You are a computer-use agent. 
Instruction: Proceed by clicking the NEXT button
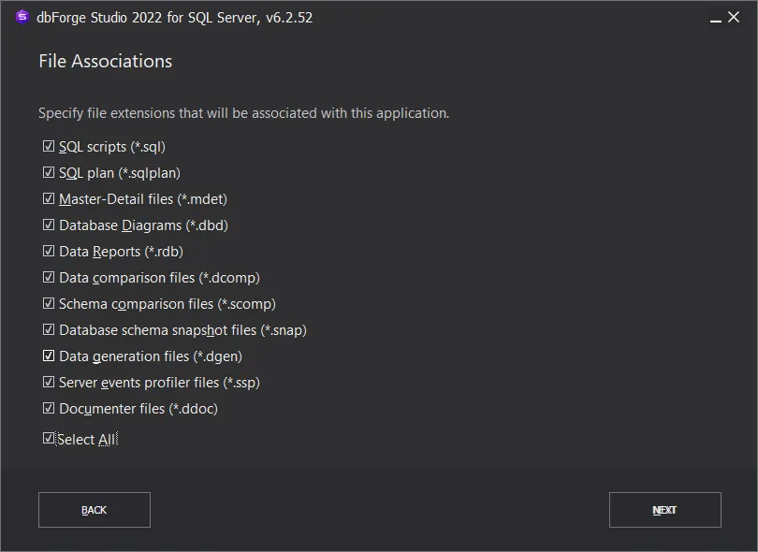(x=664, y=510)
